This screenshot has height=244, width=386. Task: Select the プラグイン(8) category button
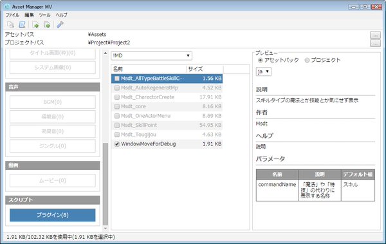tap(53, 215)
